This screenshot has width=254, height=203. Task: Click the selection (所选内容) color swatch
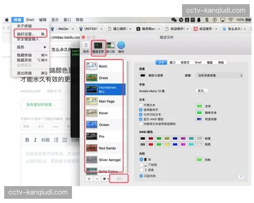(199, 119)
